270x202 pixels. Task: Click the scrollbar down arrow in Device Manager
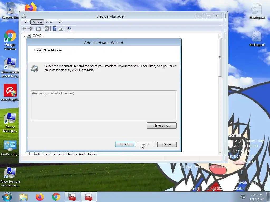pos(220,152)
